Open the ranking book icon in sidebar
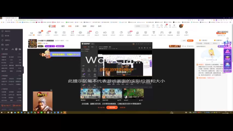The image size is (233, 131). pos(3,36)
